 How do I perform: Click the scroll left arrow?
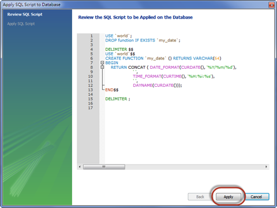tap(80, 166)
